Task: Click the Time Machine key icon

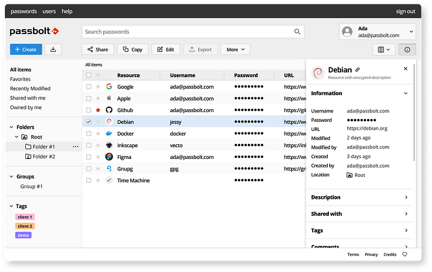Action: pyautogui.click(x=109, y=181)
